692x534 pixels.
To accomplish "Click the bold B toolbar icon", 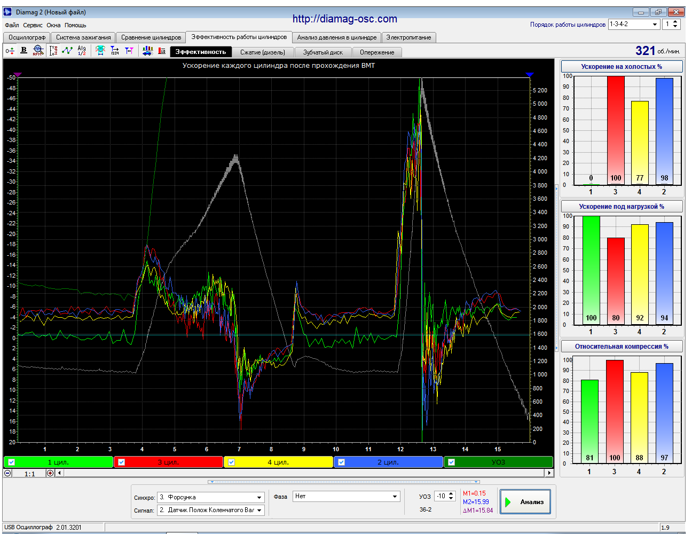I will coord(23,50).
